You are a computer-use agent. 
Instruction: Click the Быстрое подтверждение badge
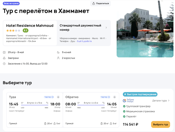click(x=140, y=94)
